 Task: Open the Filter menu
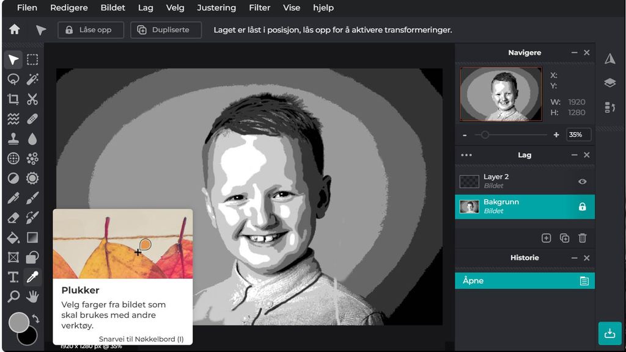259,7
